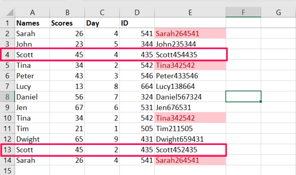296x175 pixels.
Task: Click the Select All corner triangle
Action: point(10,12)
